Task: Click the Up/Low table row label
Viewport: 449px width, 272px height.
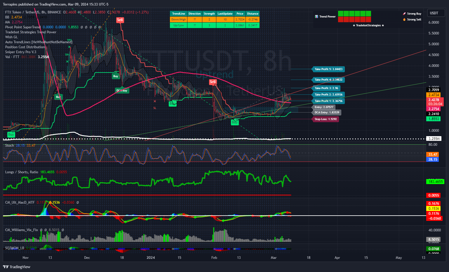Action: 178,25
